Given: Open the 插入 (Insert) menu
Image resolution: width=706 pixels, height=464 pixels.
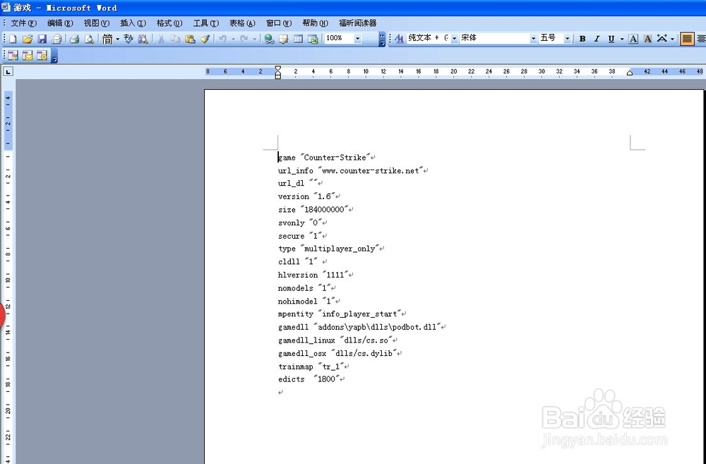Looking at the screenshot, I should pyautogui.click(x=133, y=23).
